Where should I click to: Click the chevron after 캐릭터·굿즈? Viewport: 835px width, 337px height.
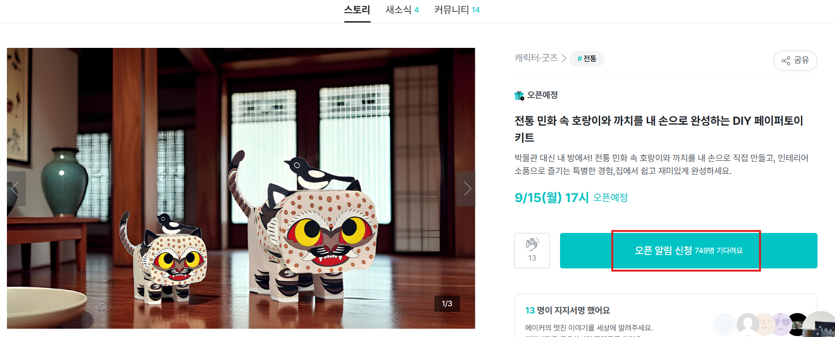(564, 58)
